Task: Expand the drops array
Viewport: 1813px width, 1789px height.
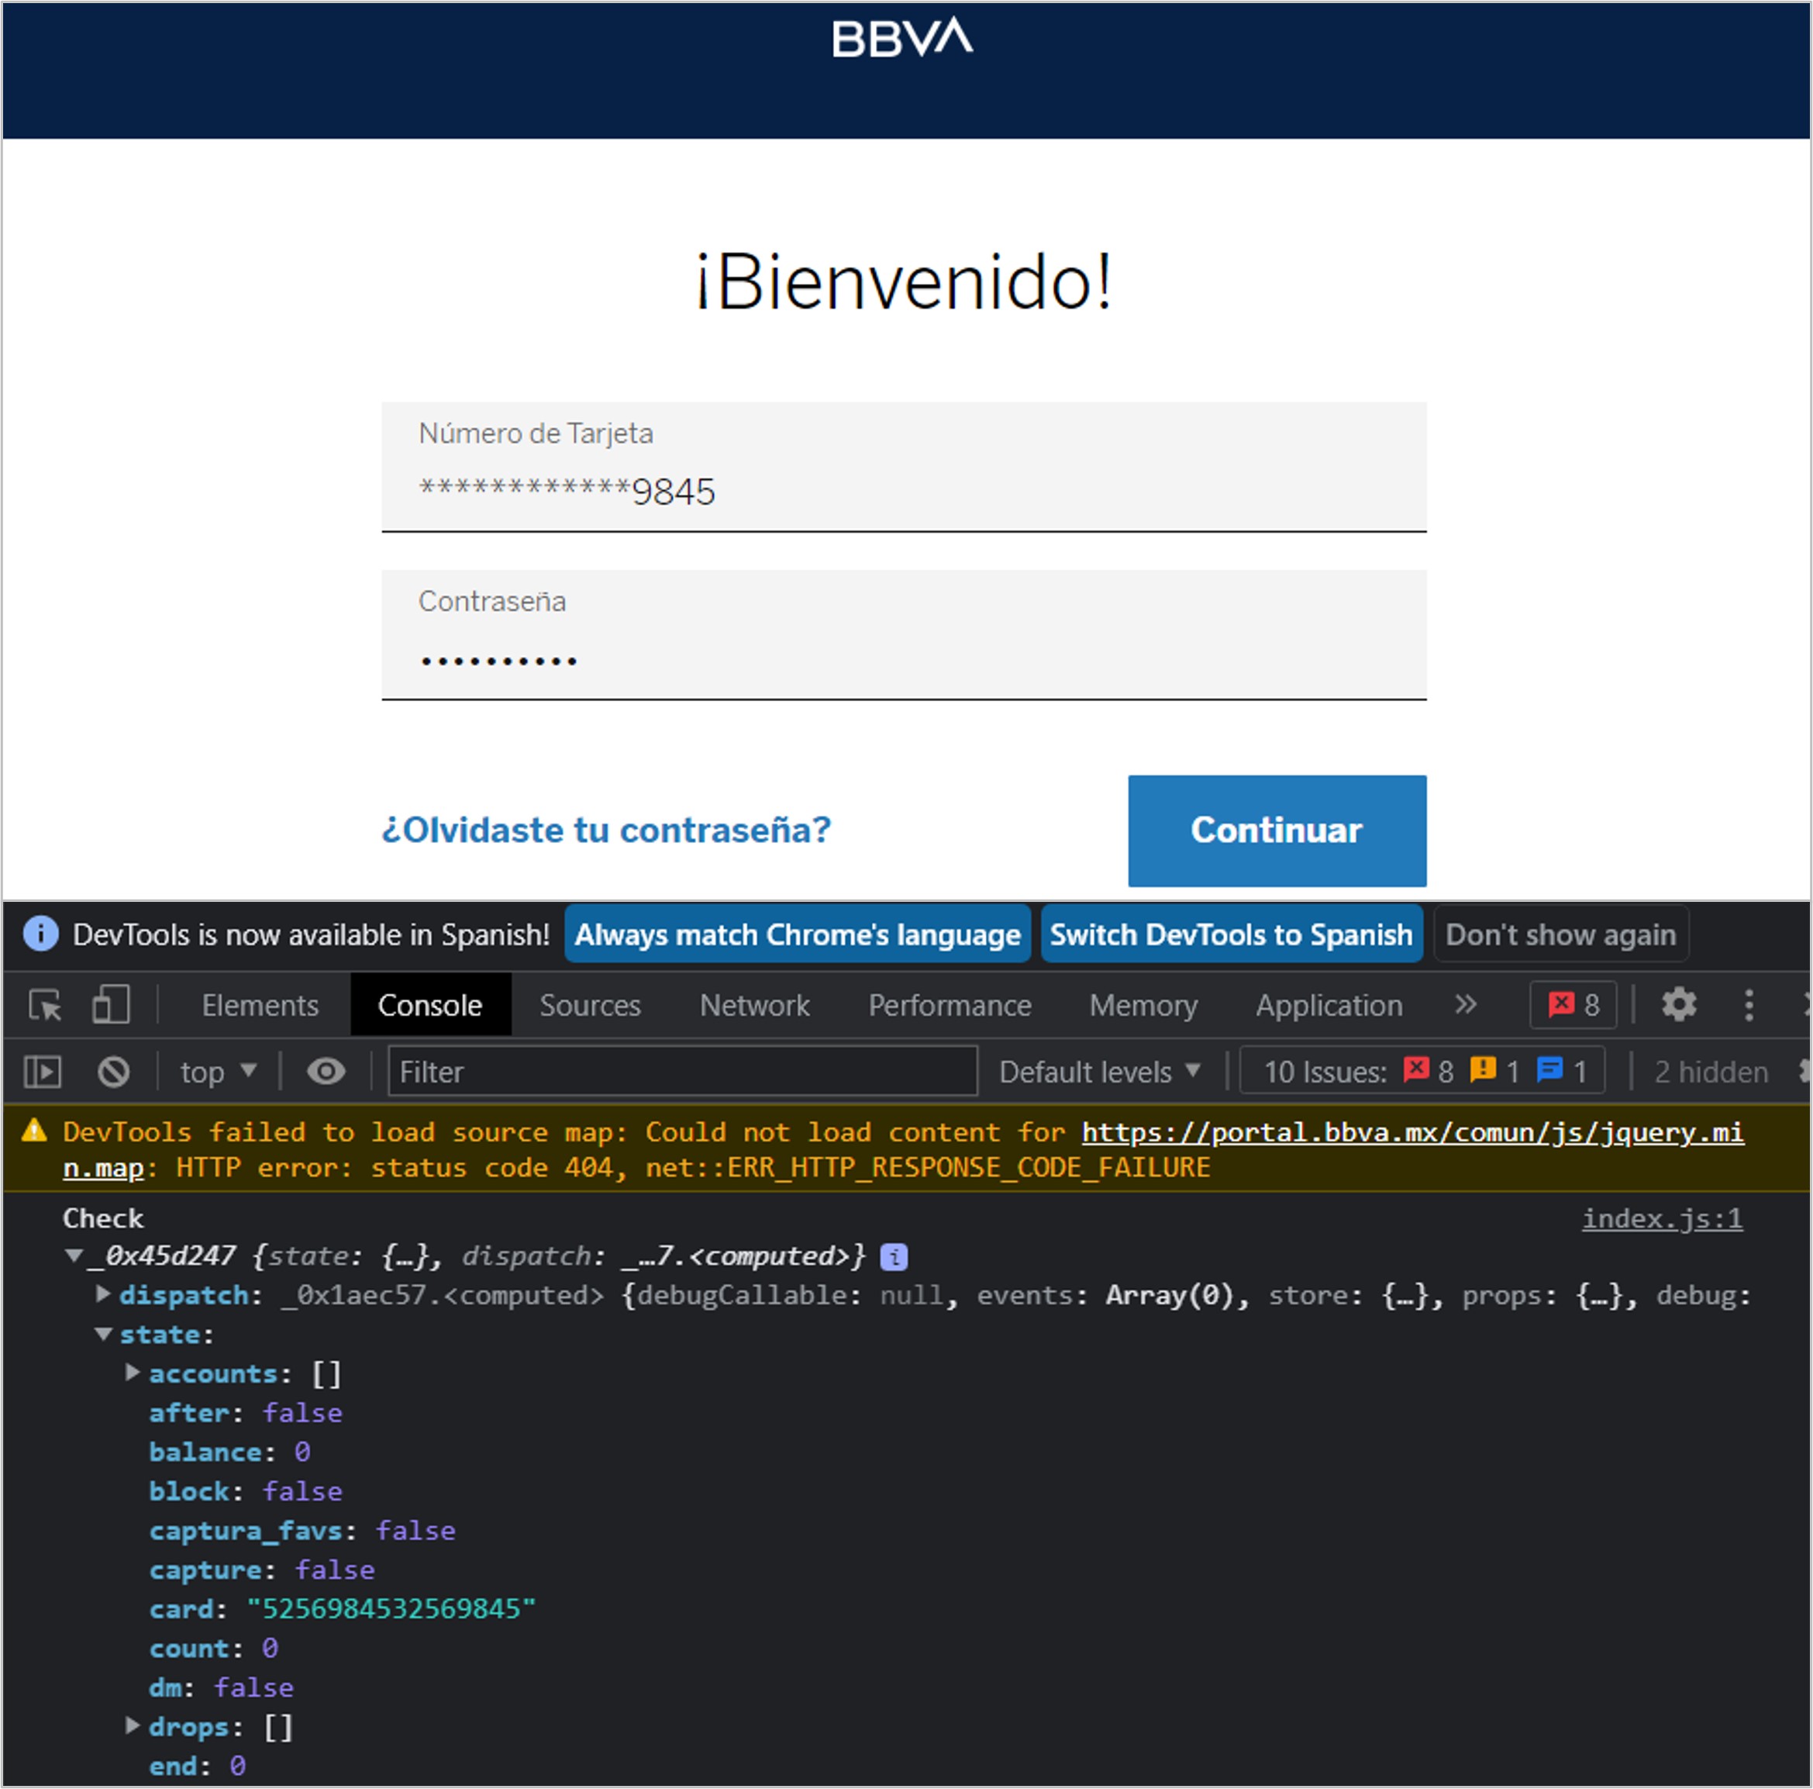Action: tap(133, 1725)
